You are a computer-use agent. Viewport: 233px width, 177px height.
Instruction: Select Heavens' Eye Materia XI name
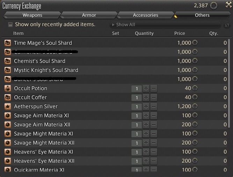(44, 152)
